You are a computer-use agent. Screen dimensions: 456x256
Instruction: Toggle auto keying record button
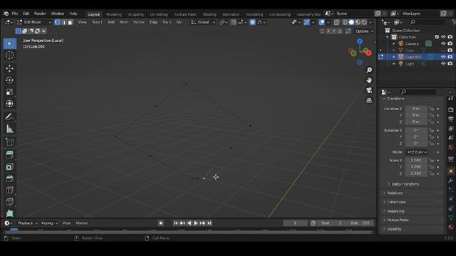coord(160,223)
